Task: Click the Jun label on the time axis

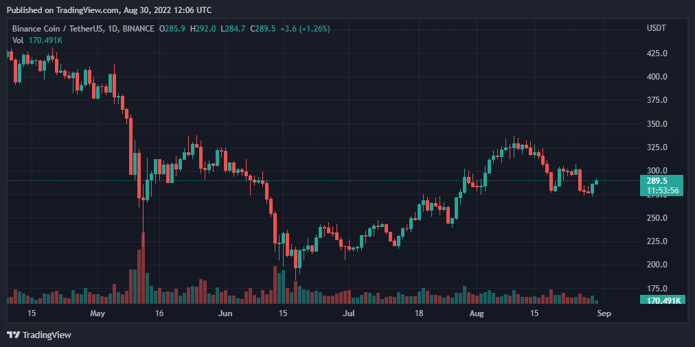Action: tap(225, 313)
